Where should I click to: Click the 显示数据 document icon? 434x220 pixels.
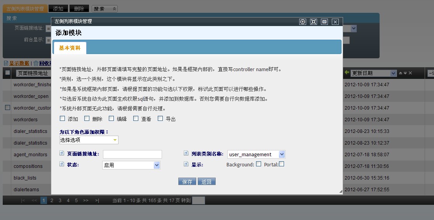(6, 63)
